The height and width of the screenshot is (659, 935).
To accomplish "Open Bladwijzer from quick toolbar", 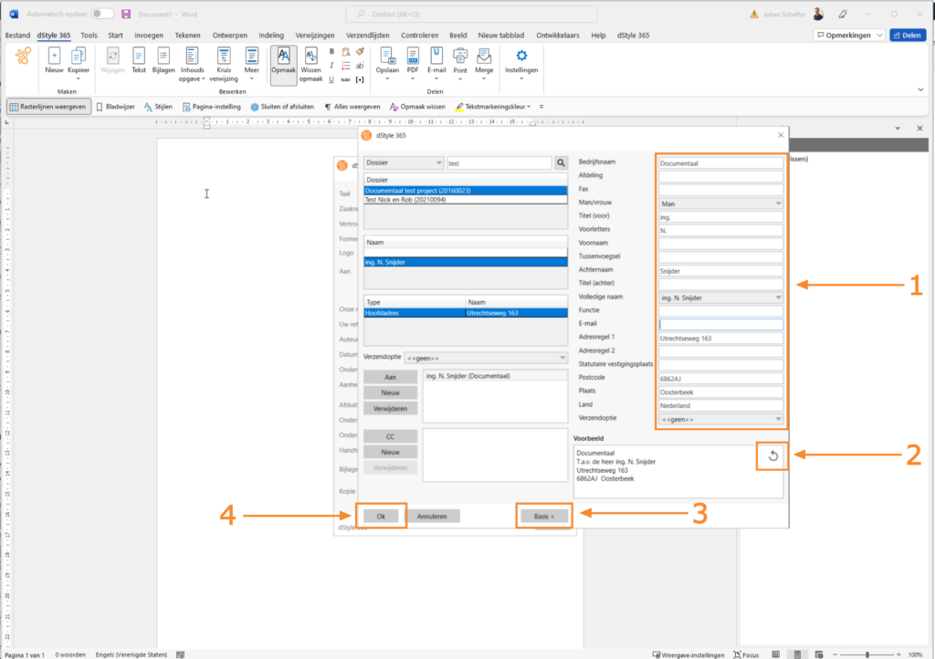I will click(x=115, y=107).
